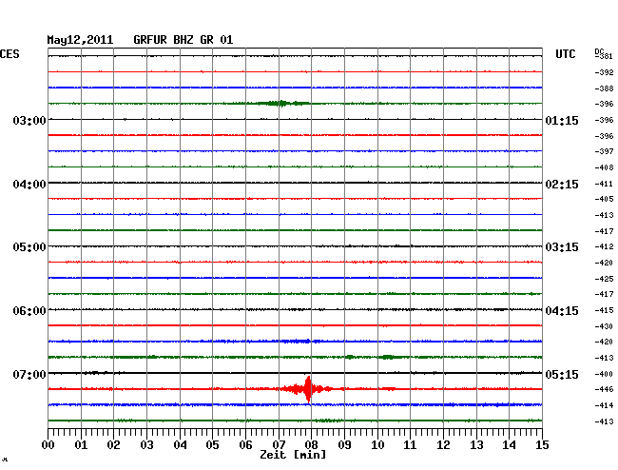
Task: Select the DC offset value -388
Action: pyautogui.click(x=604, y=88)
